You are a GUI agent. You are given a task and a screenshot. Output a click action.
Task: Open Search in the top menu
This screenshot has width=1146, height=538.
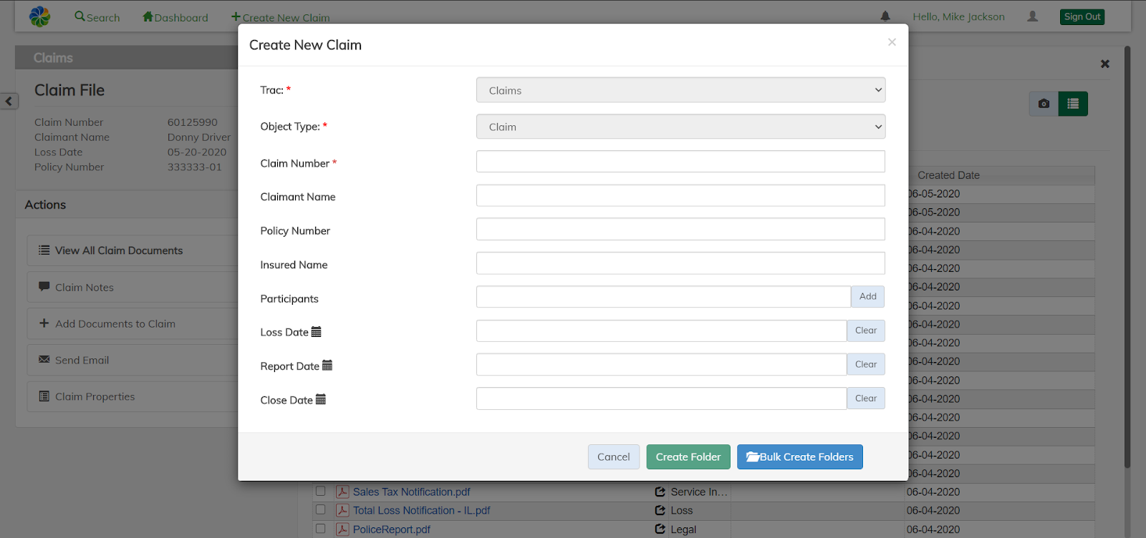click(x=97, y=17)
